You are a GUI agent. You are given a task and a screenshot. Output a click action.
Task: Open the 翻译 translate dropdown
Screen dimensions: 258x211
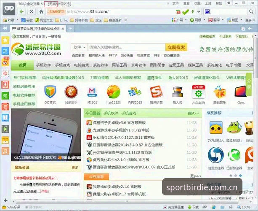coord(216,20)
